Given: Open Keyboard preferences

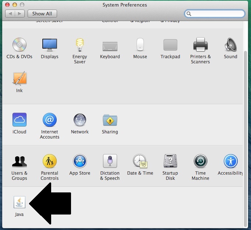Looking at the screenshot, I should click(x=110, y=45).
